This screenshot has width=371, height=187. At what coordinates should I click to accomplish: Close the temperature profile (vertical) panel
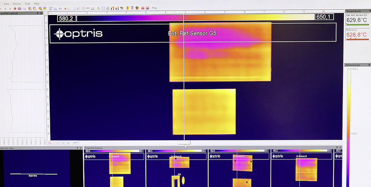(x=42, y=13)
